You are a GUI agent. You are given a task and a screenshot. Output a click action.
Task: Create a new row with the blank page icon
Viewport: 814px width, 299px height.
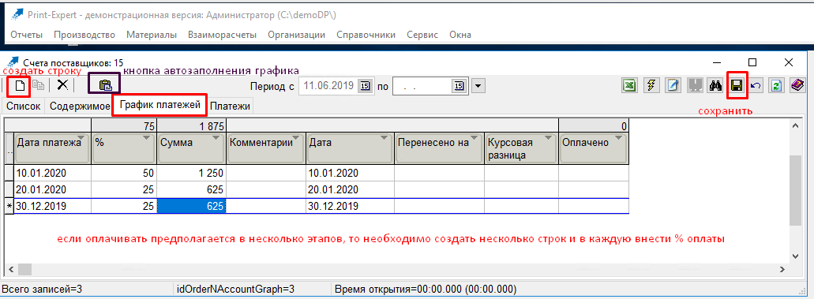pos(20,86)
